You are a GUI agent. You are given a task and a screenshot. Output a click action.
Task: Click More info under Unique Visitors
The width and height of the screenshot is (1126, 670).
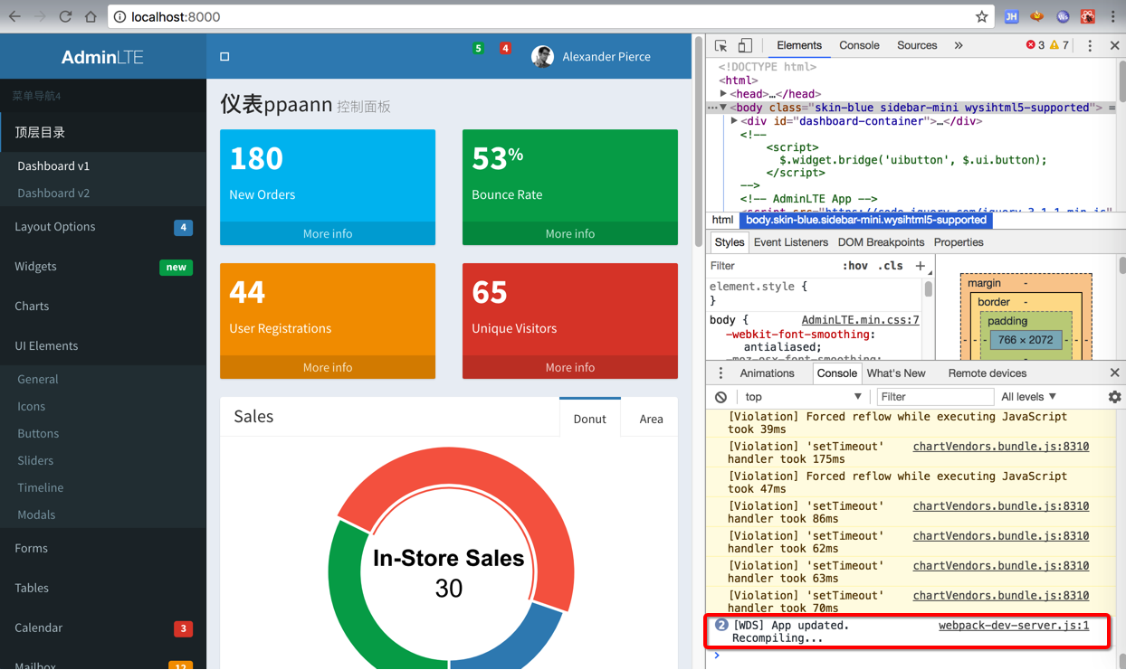tap(570, 367)
